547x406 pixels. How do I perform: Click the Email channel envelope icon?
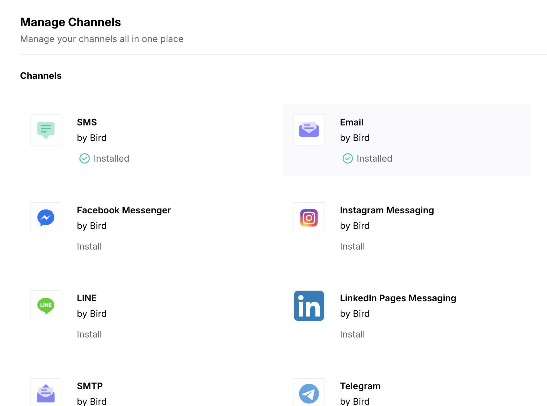pos(309,130)
